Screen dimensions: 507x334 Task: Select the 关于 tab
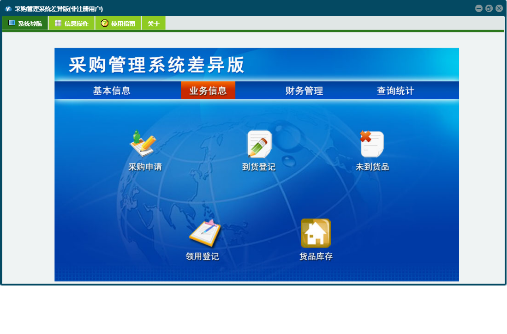pyautogui.click(x=153, y=24)
